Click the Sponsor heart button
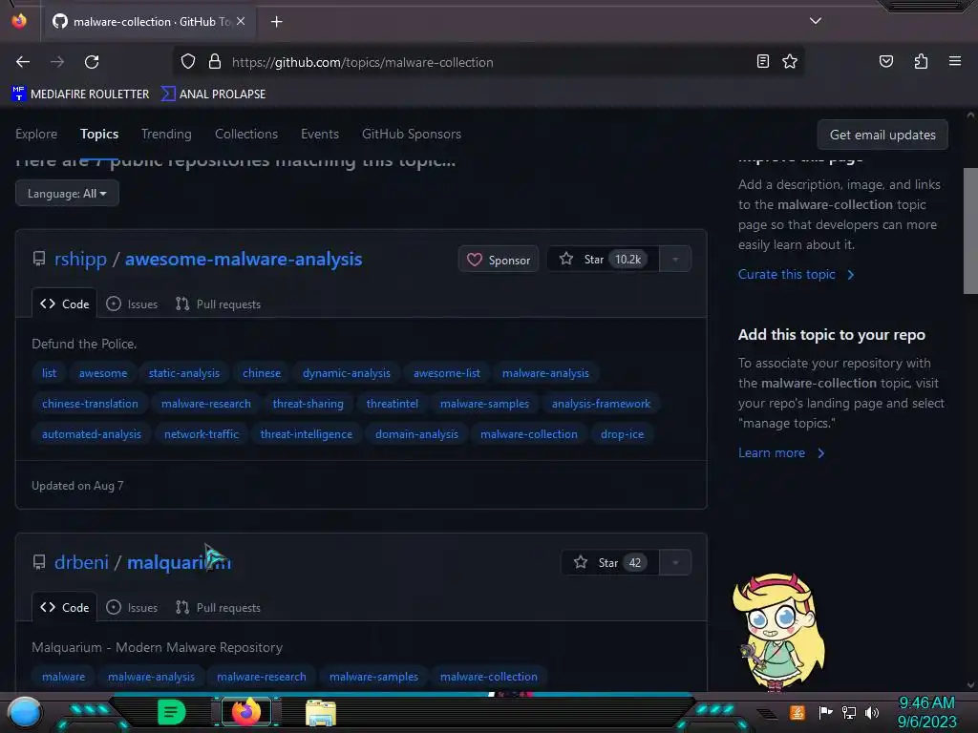 click(499, 260)
